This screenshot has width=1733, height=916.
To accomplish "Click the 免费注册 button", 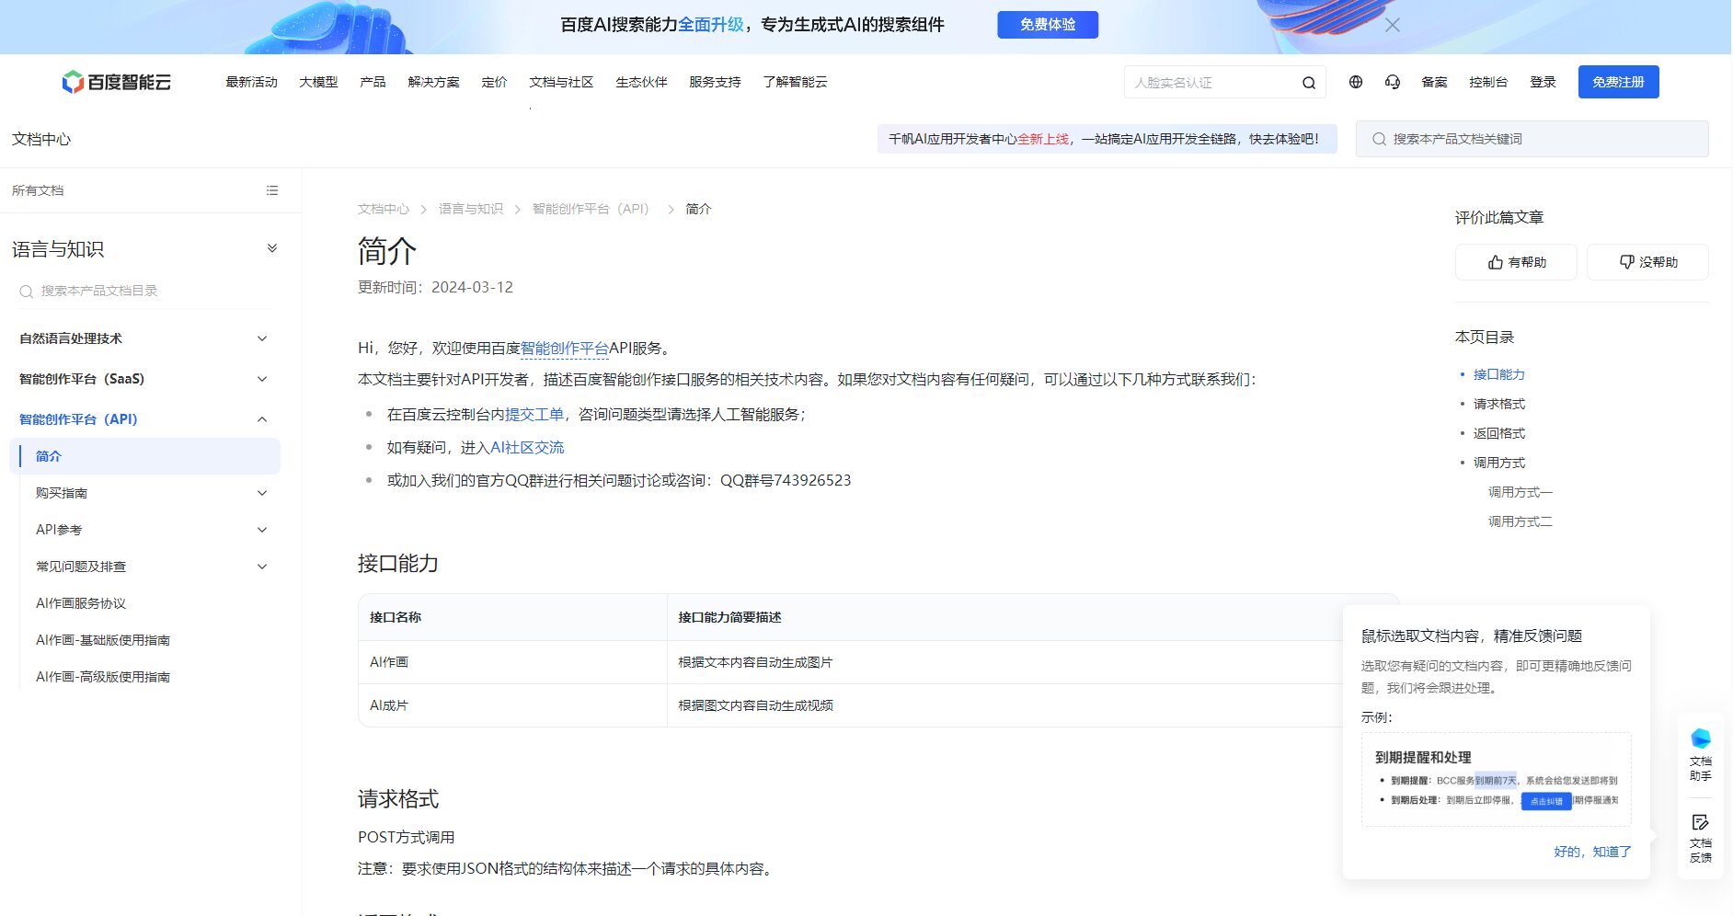I will (1618, 82).
